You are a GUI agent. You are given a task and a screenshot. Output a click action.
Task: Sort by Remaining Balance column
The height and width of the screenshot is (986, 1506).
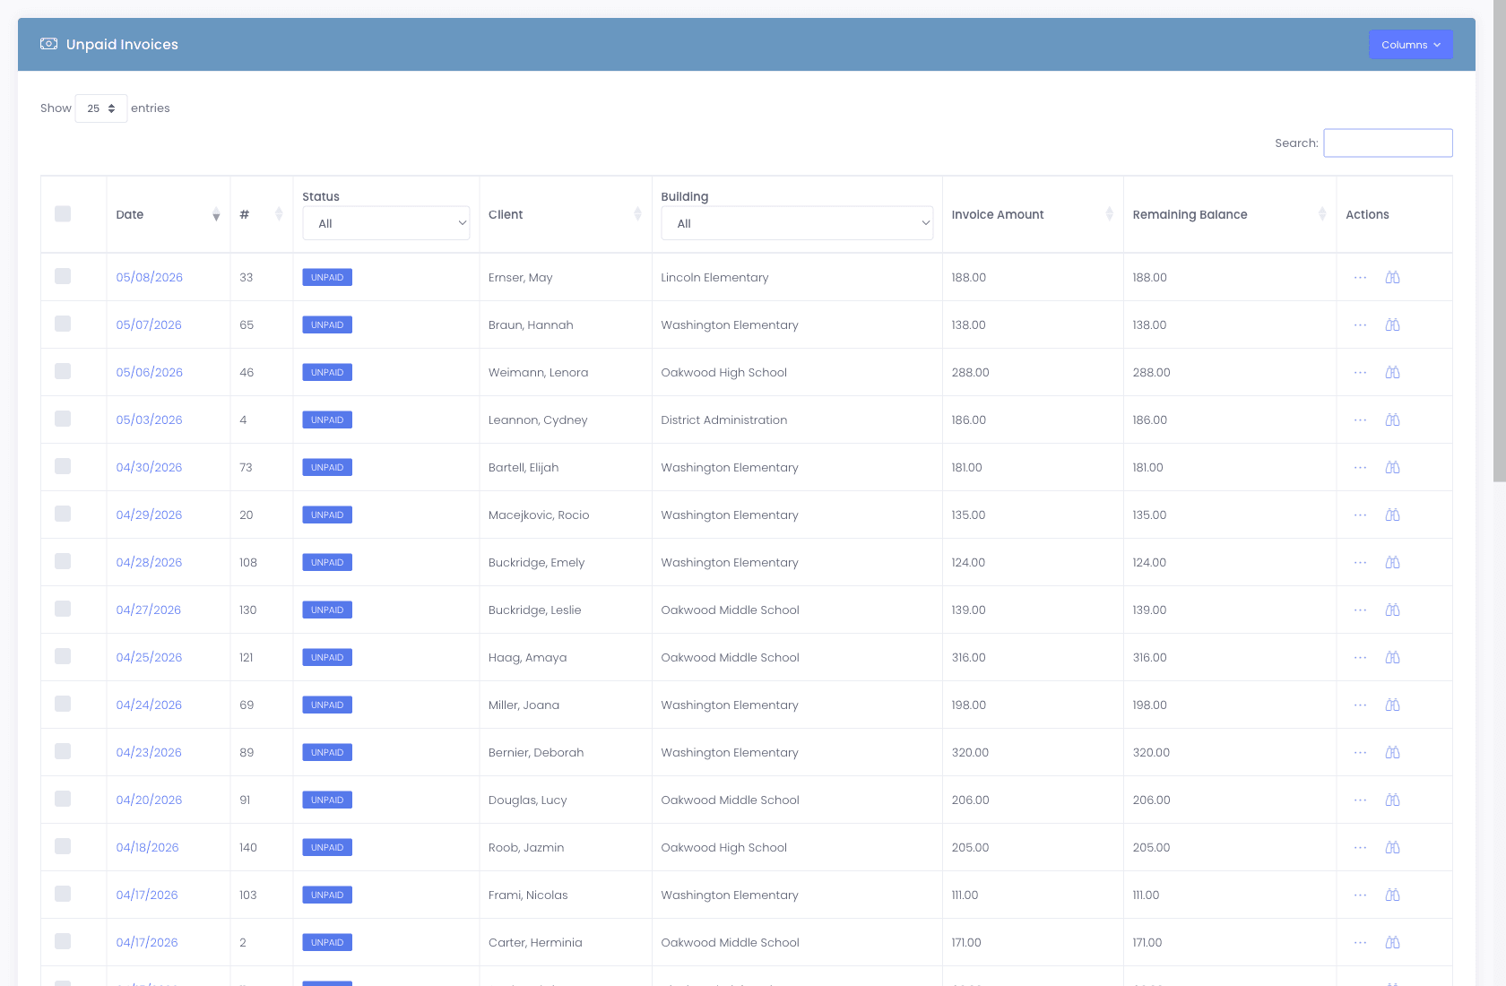[x=1229, y=215]
